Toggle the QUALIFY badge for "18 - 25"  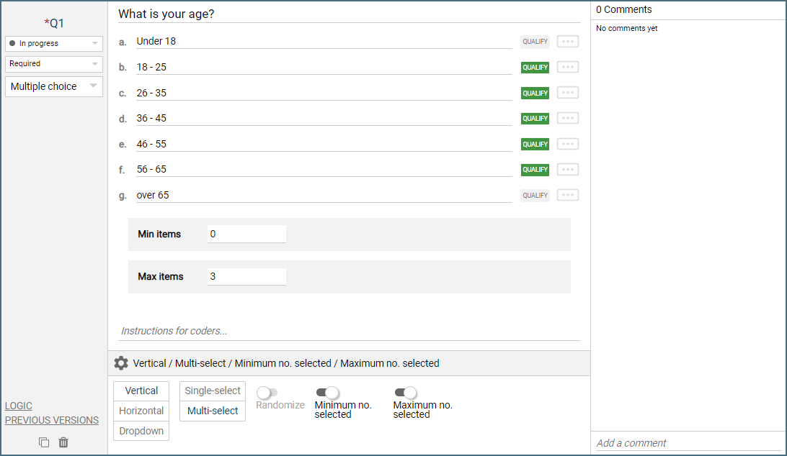pos(535,68)
